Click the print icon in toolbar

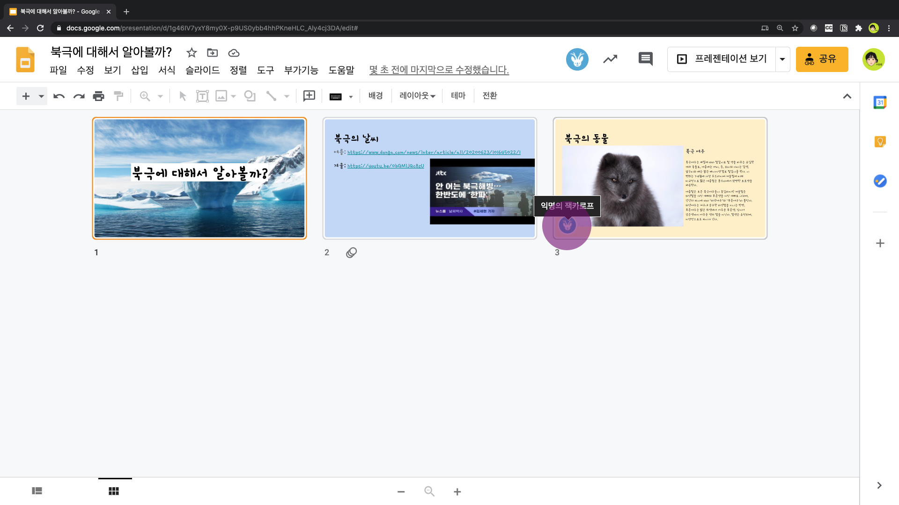click(x=98, y=96)
